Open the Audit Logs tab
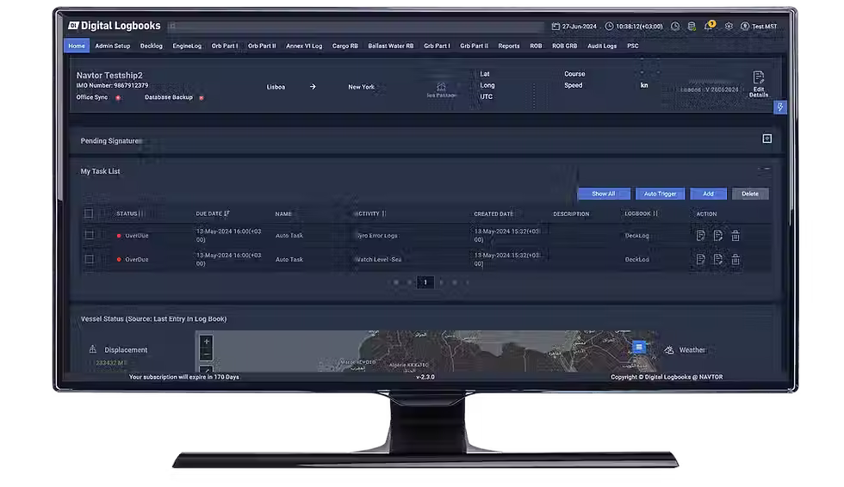The height and width of the screenshot is (487, 844). pyautogui.click(x=602, y=46)
